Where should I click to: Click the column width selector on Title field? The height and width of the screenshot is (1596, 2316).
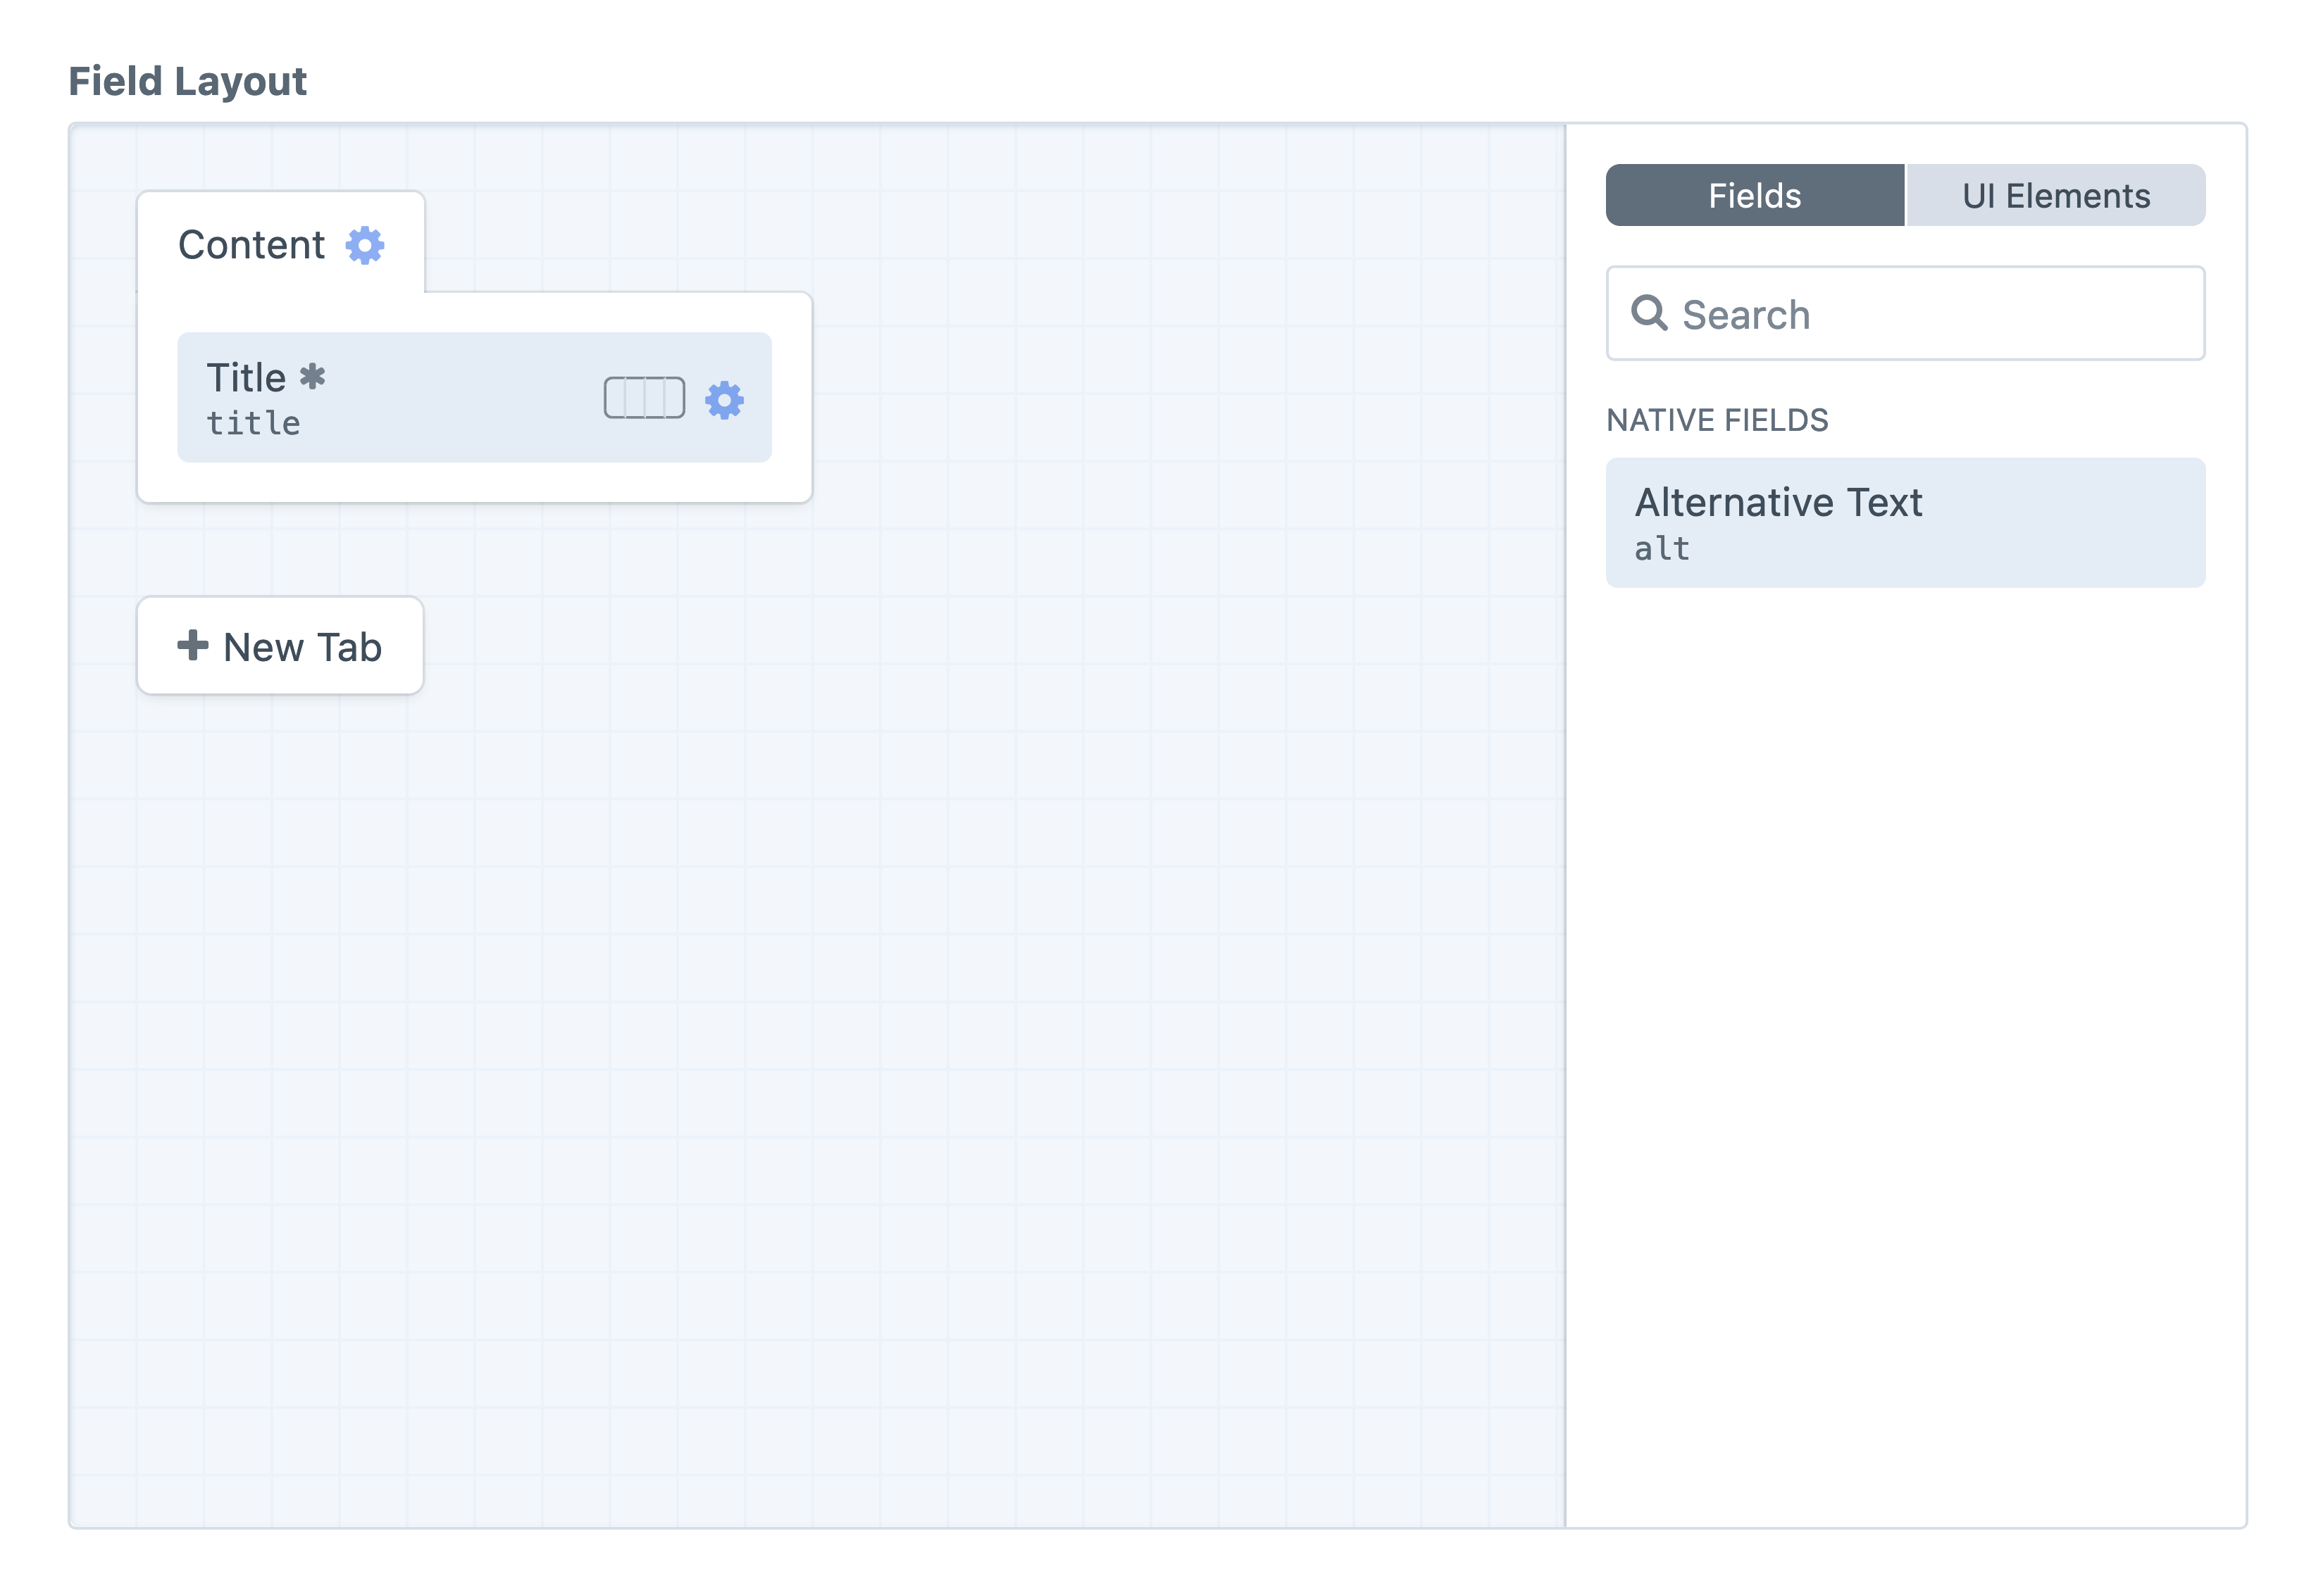[x=643, y=398]
